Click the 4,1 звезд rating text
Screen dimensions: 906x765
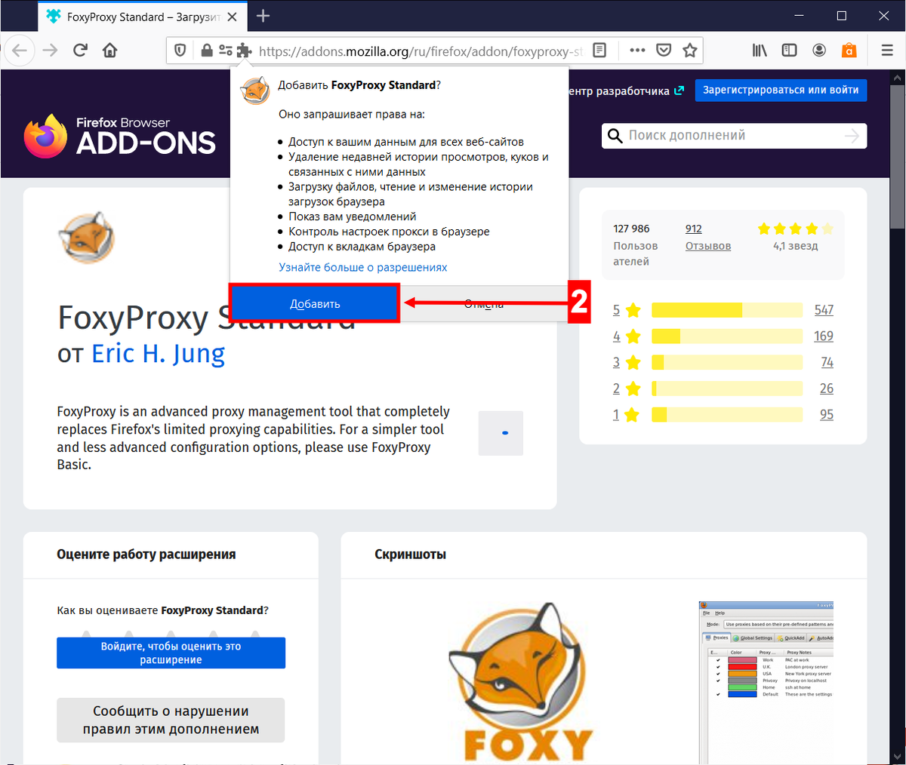click(x=796, y=246)
